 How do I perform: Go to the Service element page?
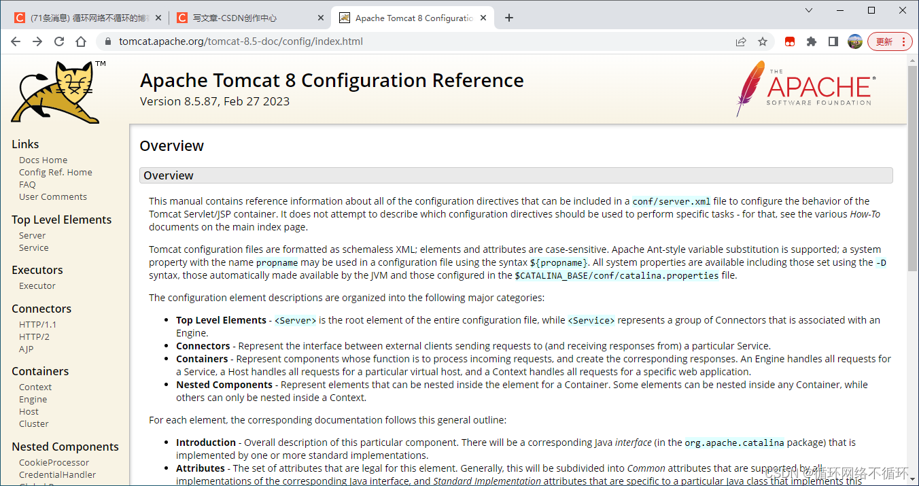(x=34, y=248)
